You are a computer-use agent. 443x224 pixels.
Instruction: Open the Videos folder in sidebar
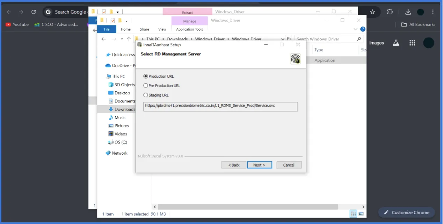(118, 134)
